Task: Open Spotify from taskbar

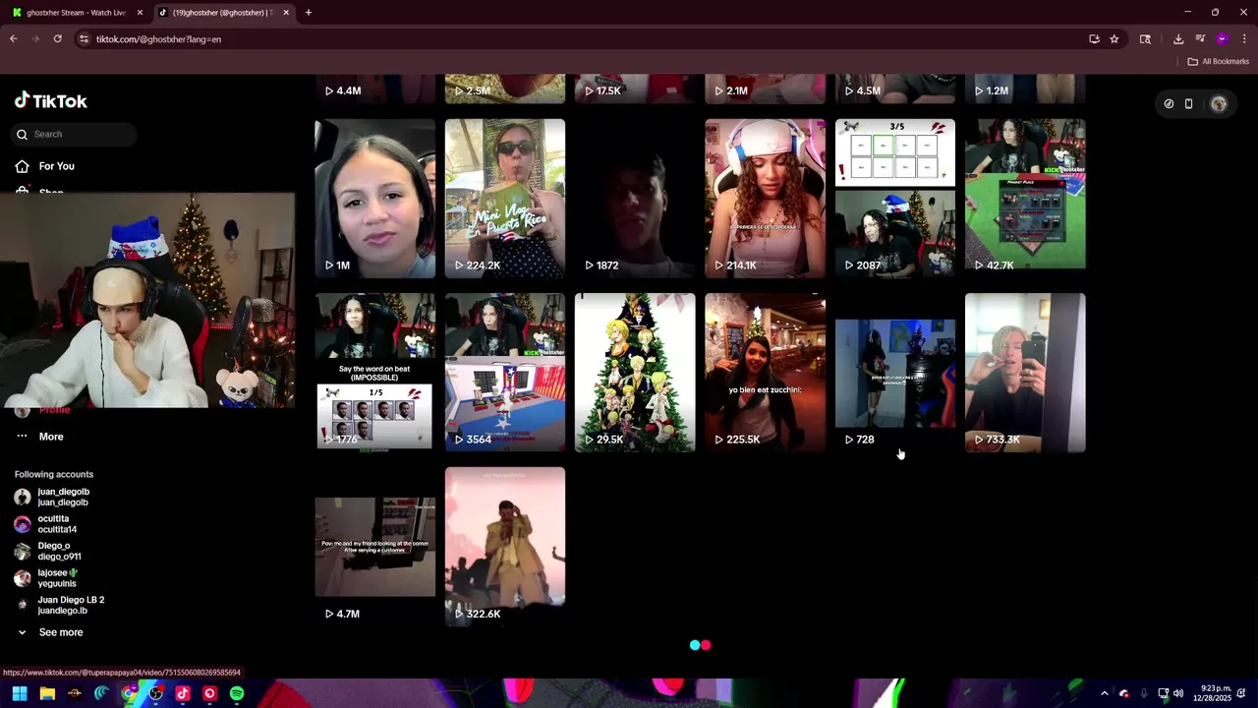Action: pyautogui.click(x=237, y=693)
